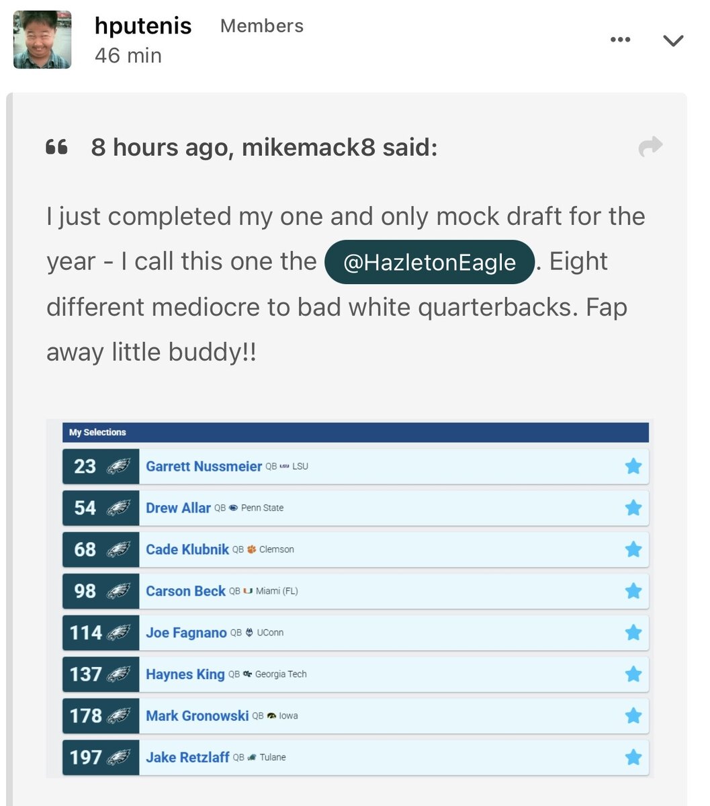Click the quote share arrow icon
This screenshot has height=806, width=710.
point(650,146)
